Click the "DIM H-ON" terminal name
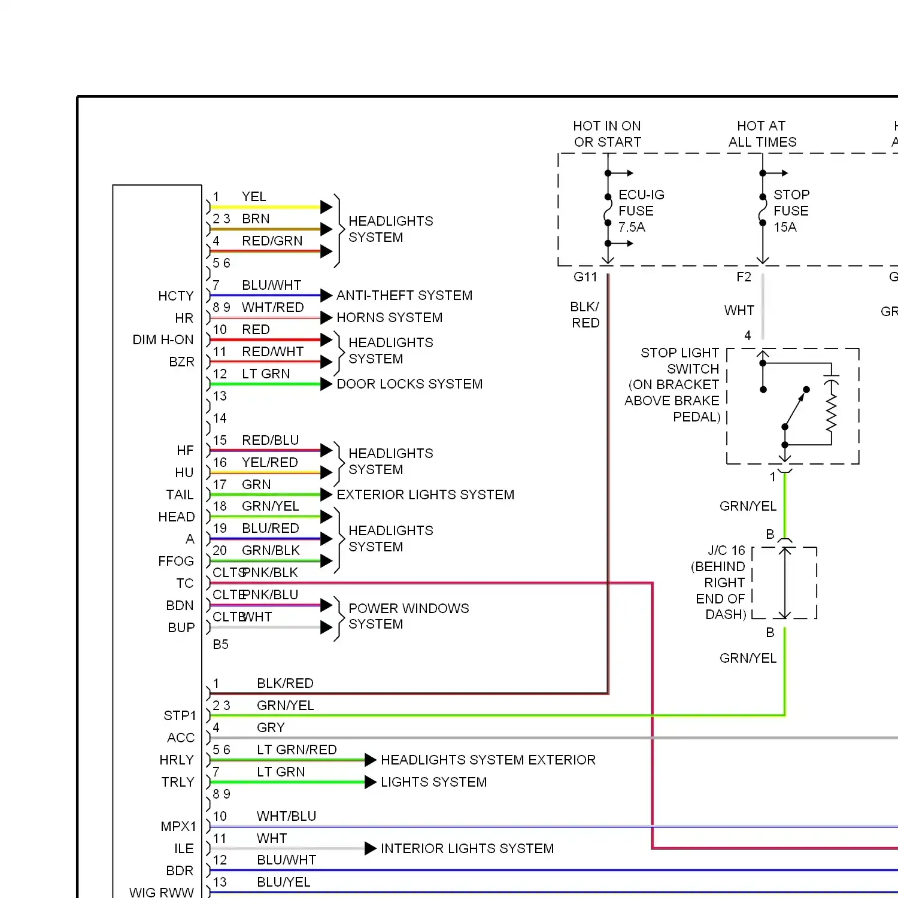 point(163,340)
